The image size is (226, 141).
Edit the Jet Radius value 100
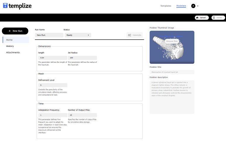pyautogui.click(x=82, y=58)
